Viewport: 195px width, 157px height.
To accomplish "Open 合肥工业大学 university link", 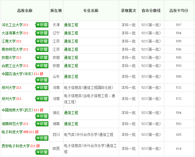I will (12, 66).
